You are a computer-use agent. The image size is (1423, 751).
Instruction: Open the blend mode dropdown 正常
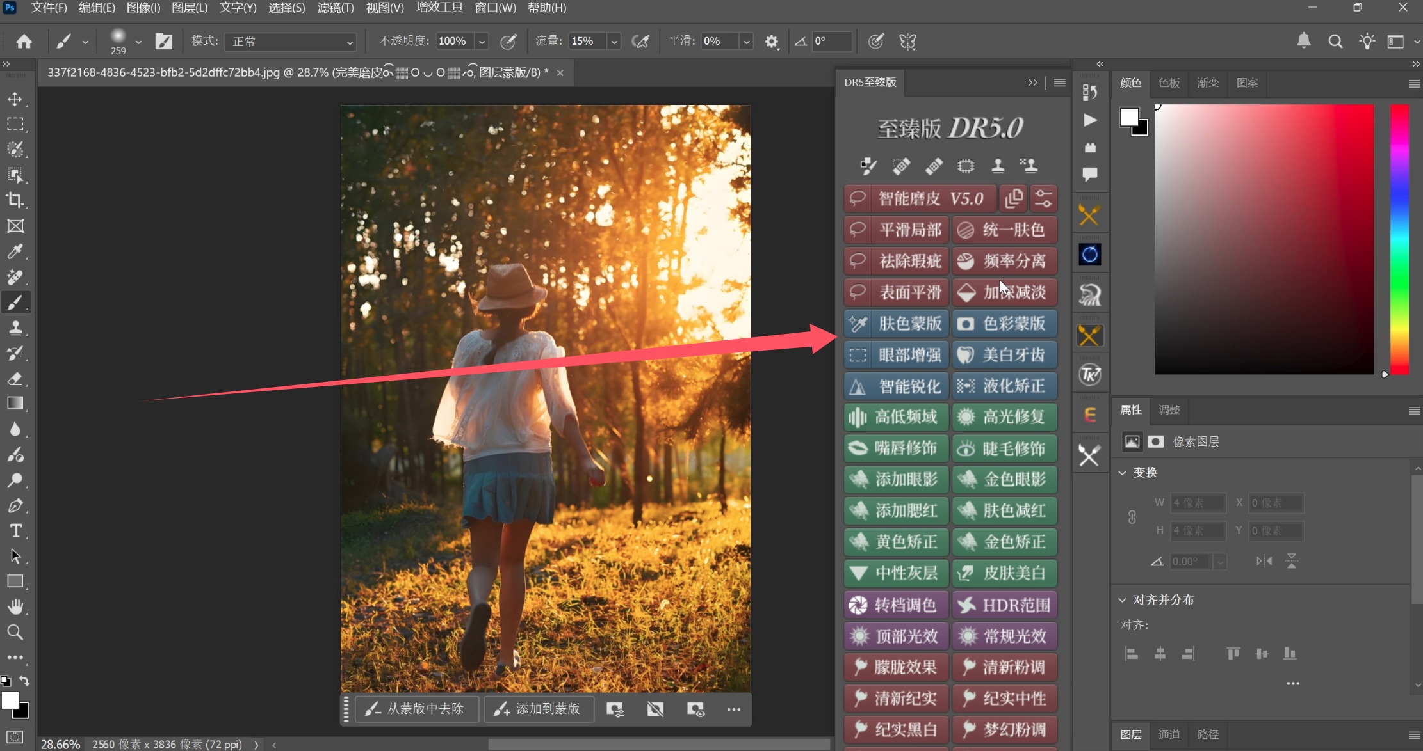pyautogui.click(x=291, y=42)
